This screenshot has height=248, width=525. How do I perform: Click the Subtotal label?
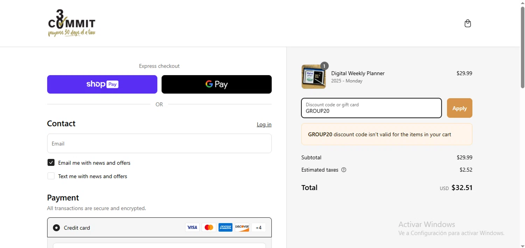pos(311,158)
